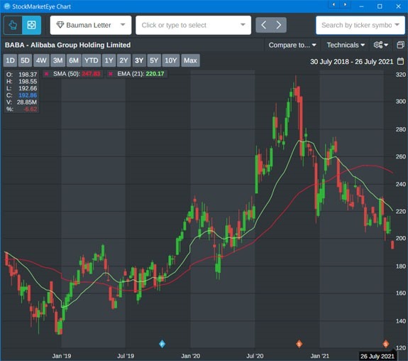Activate the crosshair zoom tool icon
The height and width of the screenshot is (361, 408).
31,26
